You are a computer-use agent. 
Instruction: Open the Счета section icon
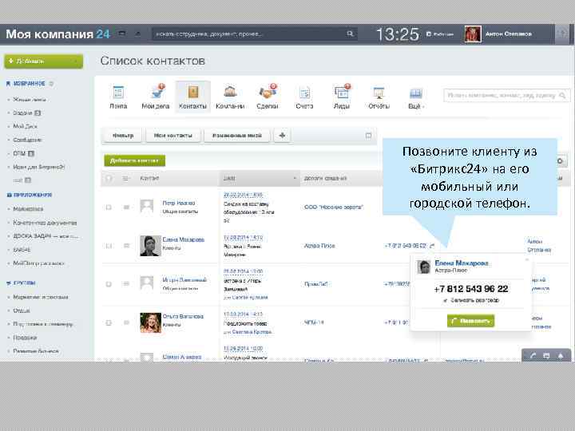click(304, 93)
